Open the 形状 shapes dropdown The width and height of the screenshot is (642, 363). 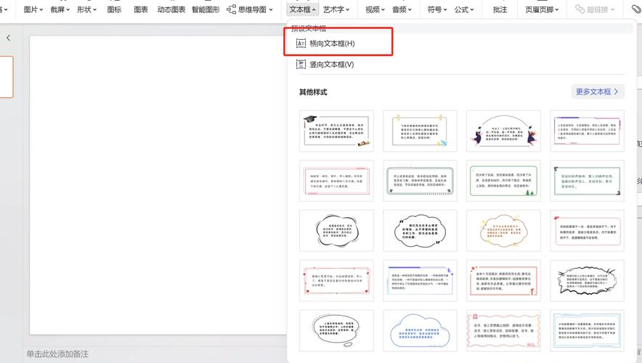click(87, 9)
